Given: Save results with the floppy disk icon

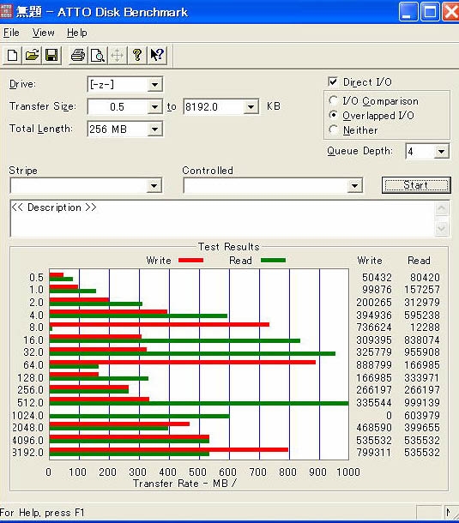Looking at the screenshot, I should click(51, 55).
